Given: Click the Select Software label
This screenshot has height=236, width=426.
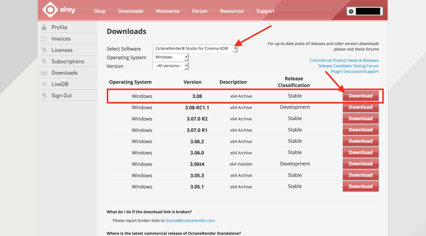Looking at the screenshot, I should [124, 49].
